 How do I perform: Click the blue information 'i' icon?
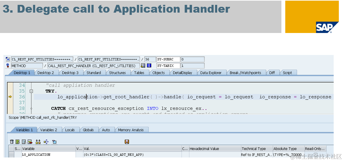click(x=149, y=66)
